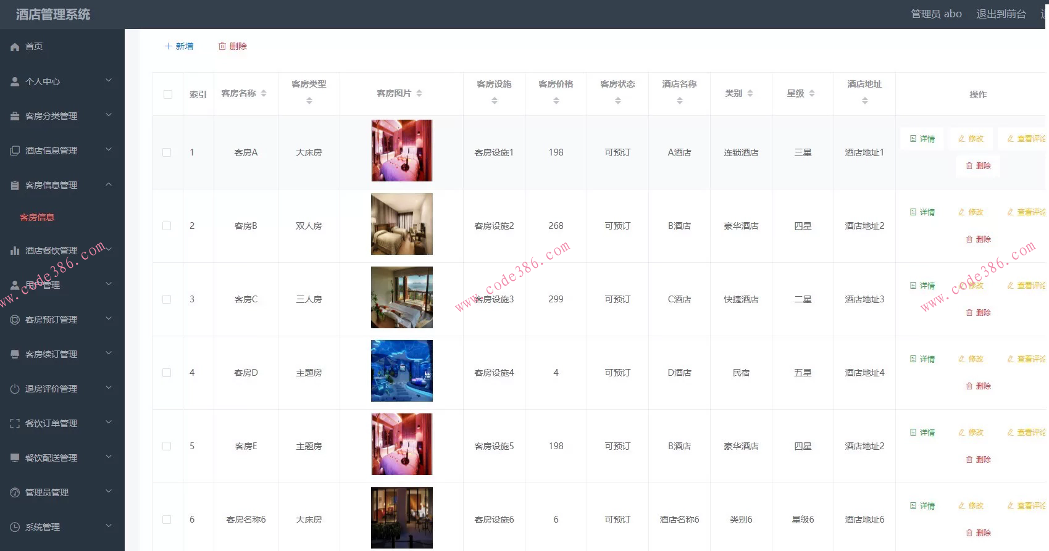Sort by 客房设施 using sort arrows
Image resolution: width=1049 pixels, height=551 pixels.
[495, 101]
